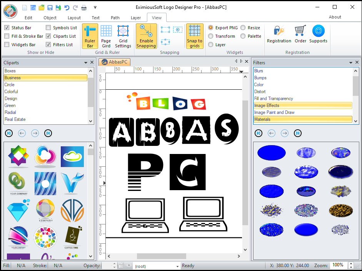
Task: Go to first page in Filters navigation
Action: [x=259, y=133]
